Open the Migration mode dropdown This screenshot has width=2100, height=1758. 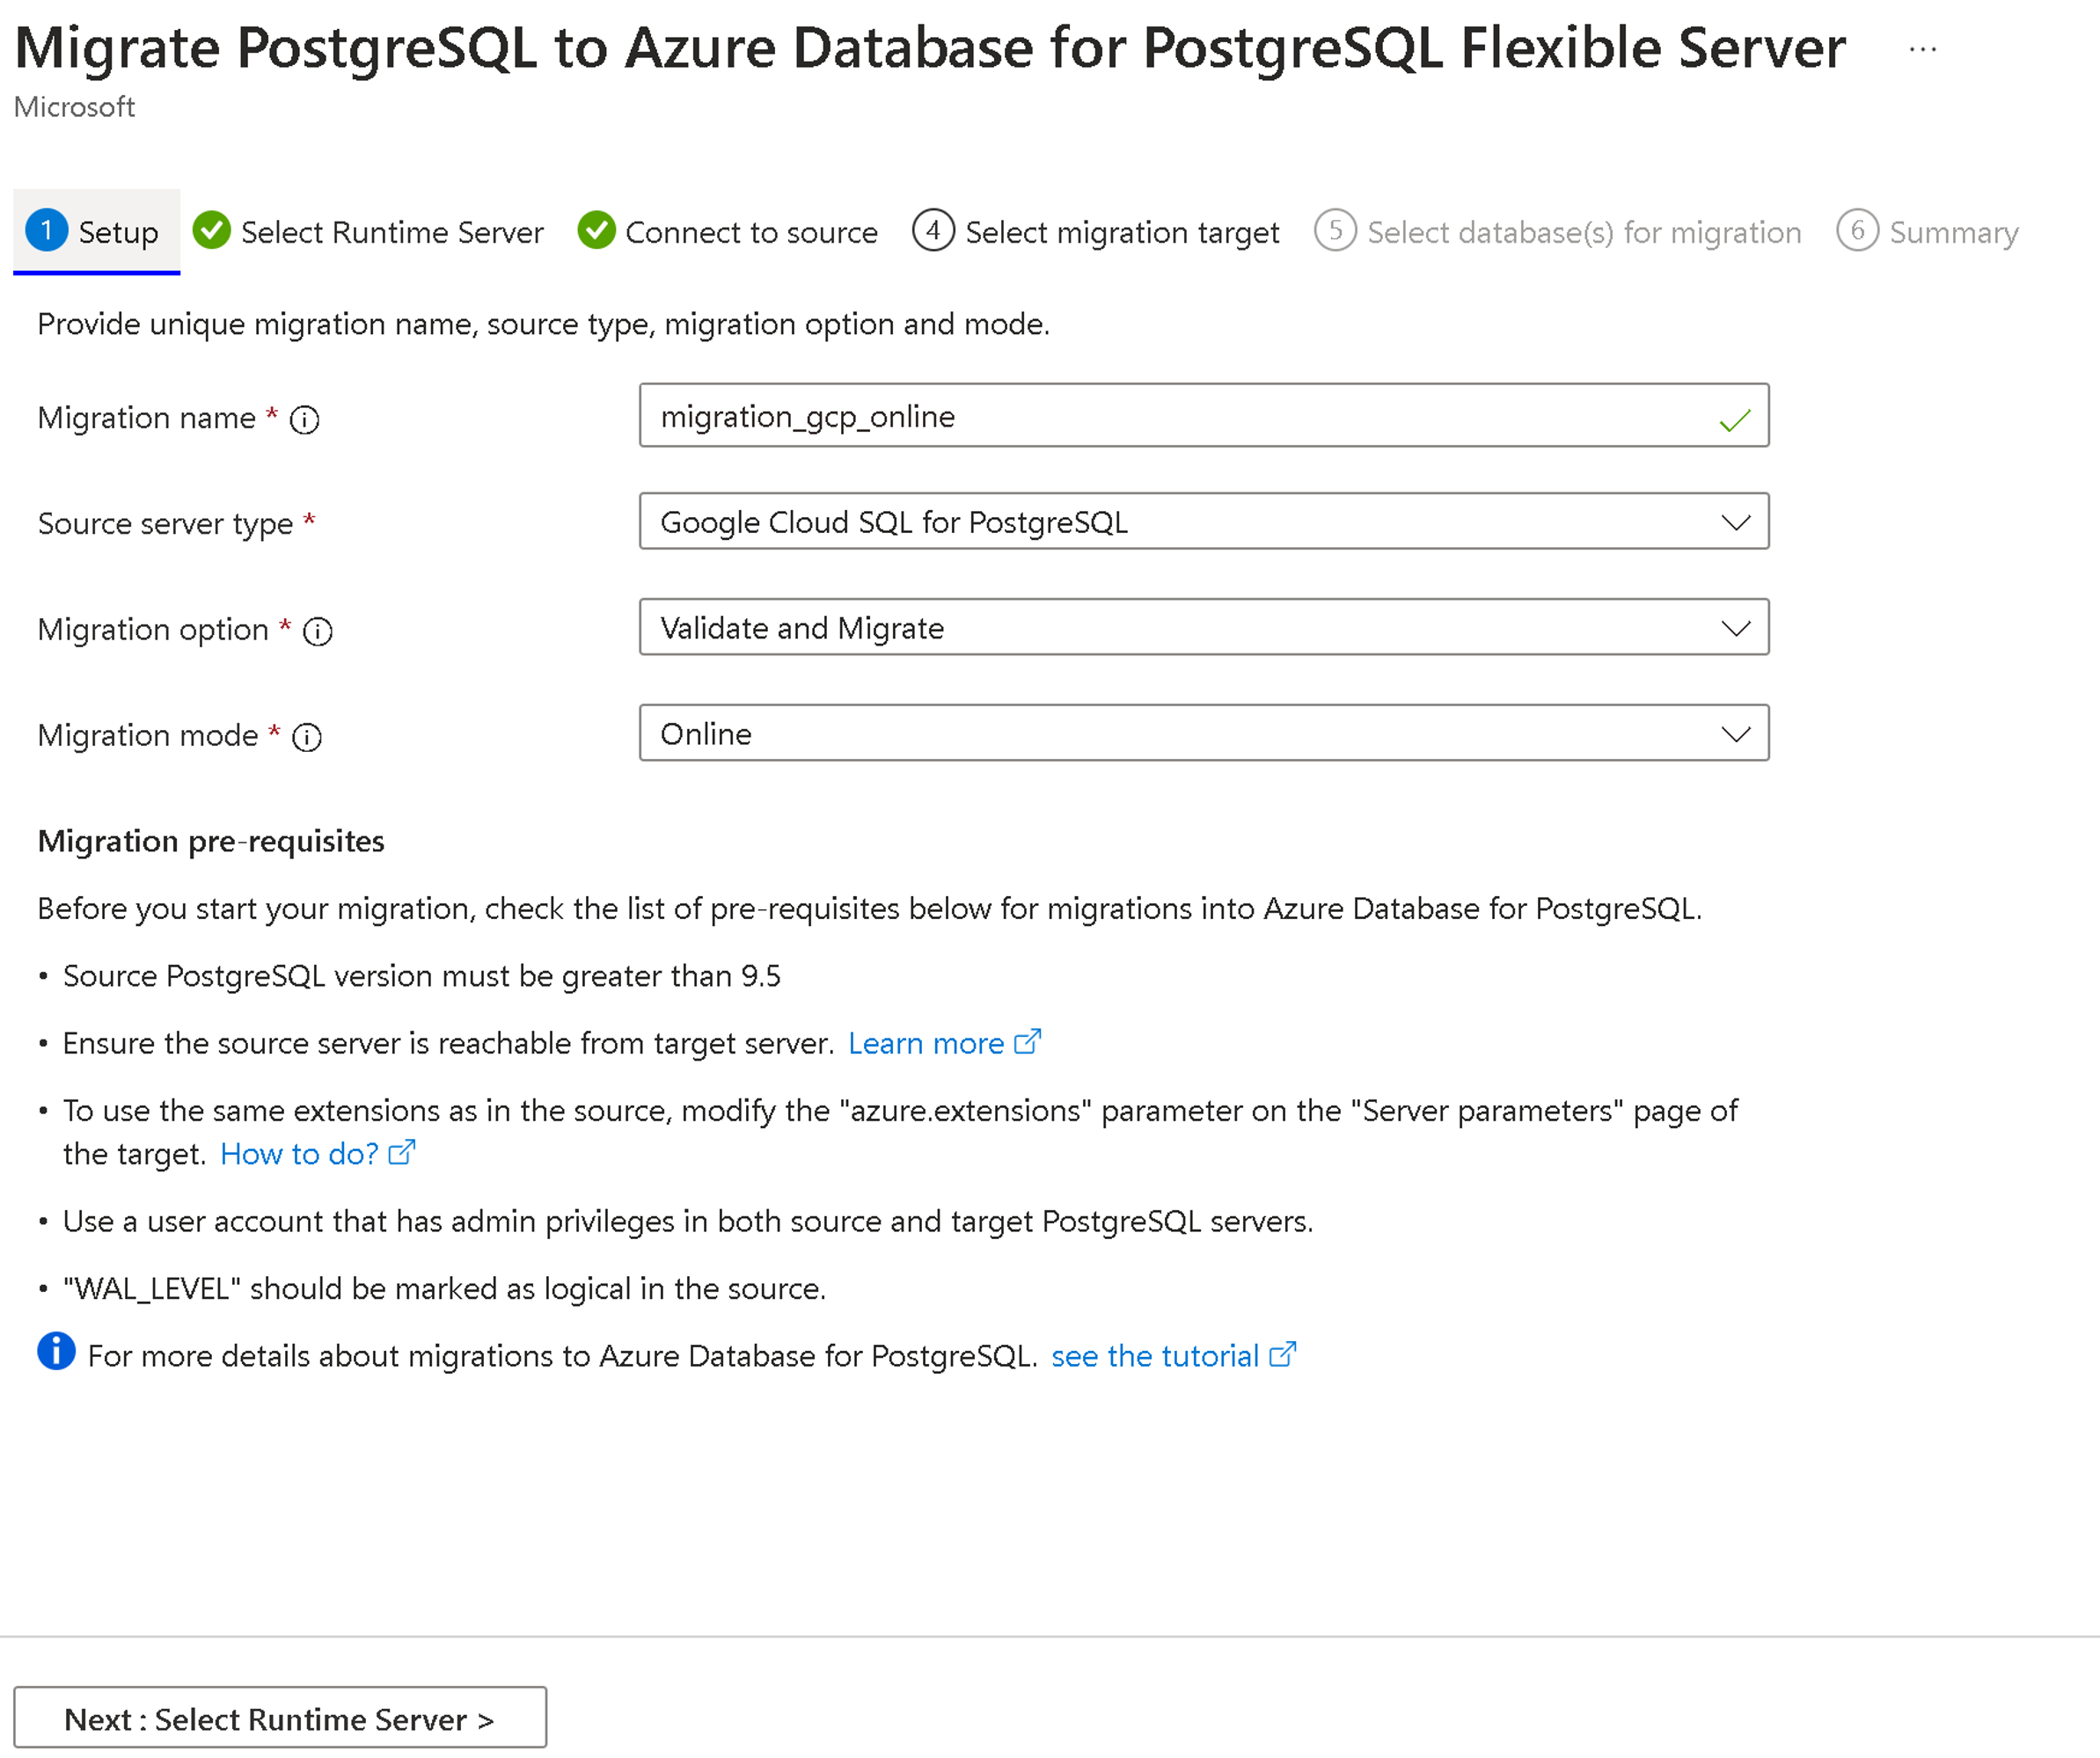click(1203, 733)
